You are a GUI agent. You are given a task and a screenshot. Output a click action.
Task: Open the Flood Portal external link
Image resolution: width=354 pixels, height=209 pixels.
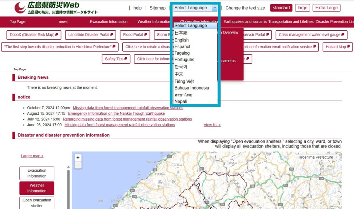[135, 35]
